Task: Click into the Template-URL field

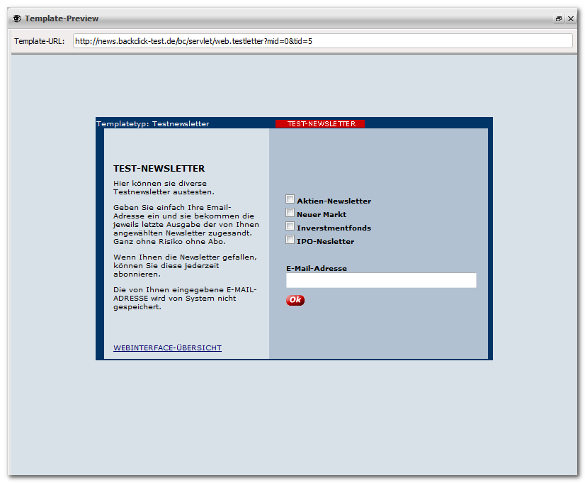Action: point(323,41)
